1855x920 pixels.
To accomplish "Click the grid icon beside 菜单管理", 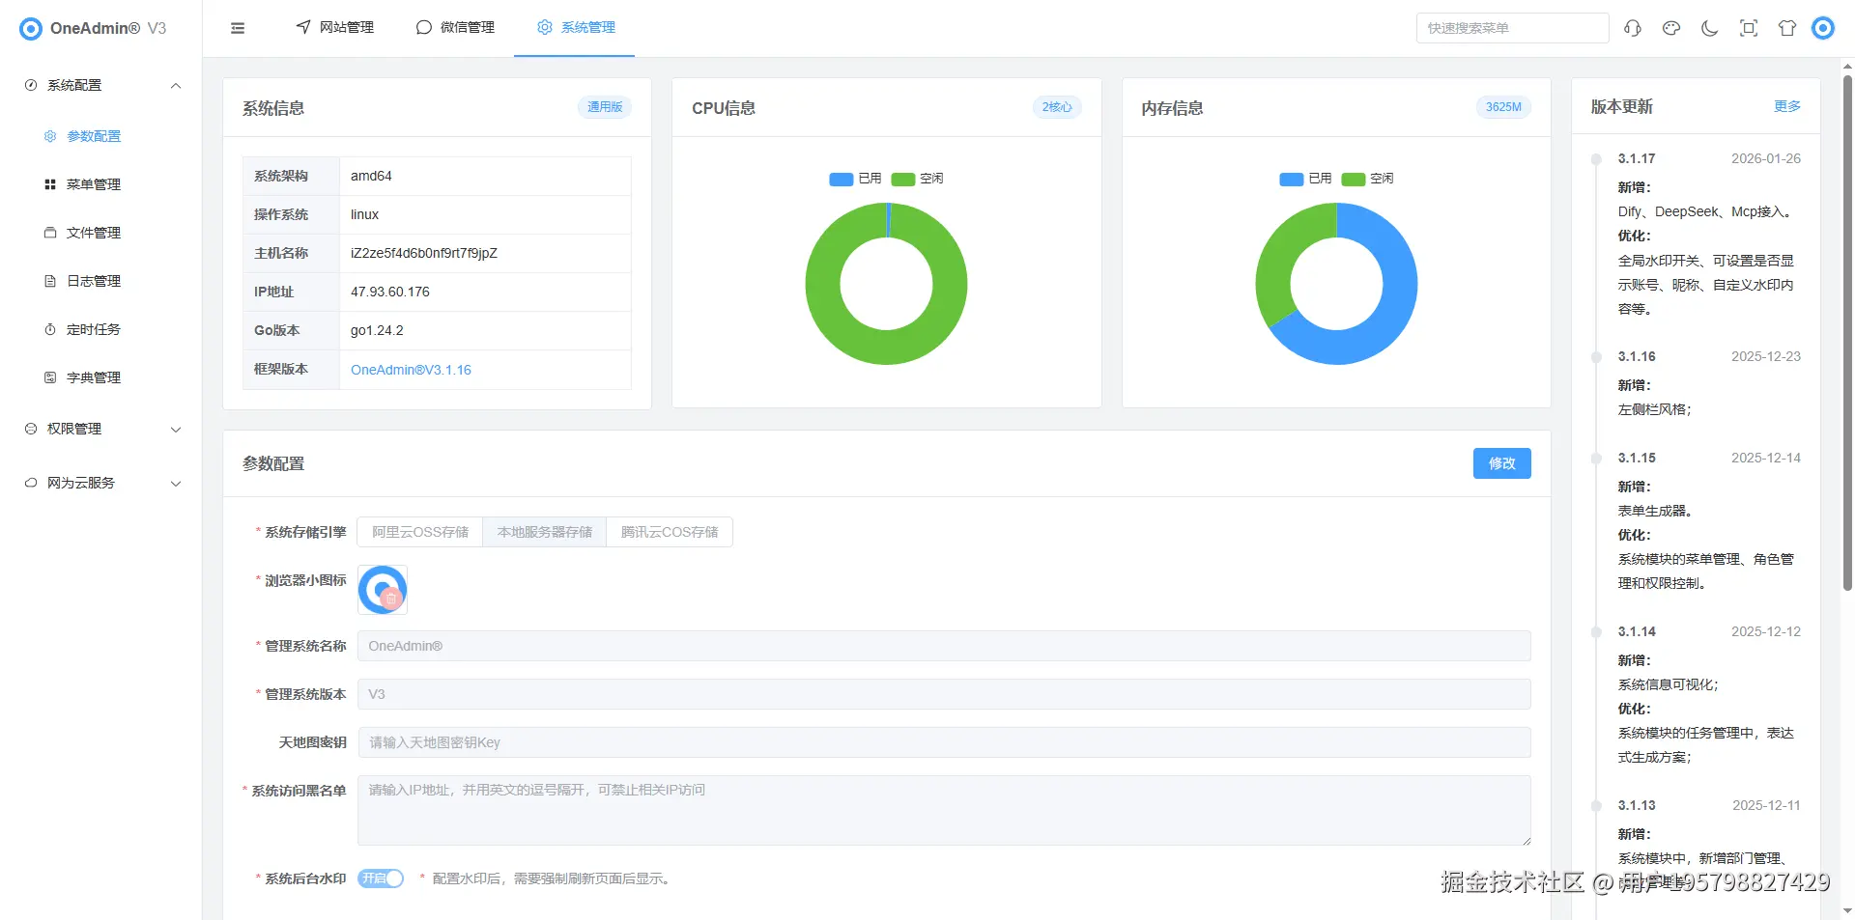I will tap(50, 184).
